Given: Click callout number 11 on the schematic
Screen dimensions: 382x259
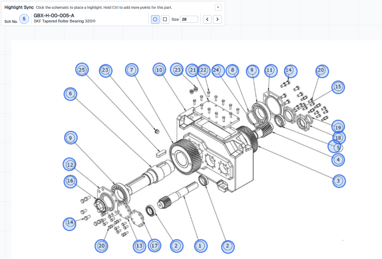Looking at the screenshot, I should coord(271,71).
